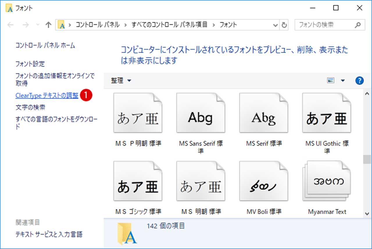Expand chevron after すべてのコントロール パネル項目 breadcrumb
Viewport: 372px width, 249px height.
click(214, 25)
